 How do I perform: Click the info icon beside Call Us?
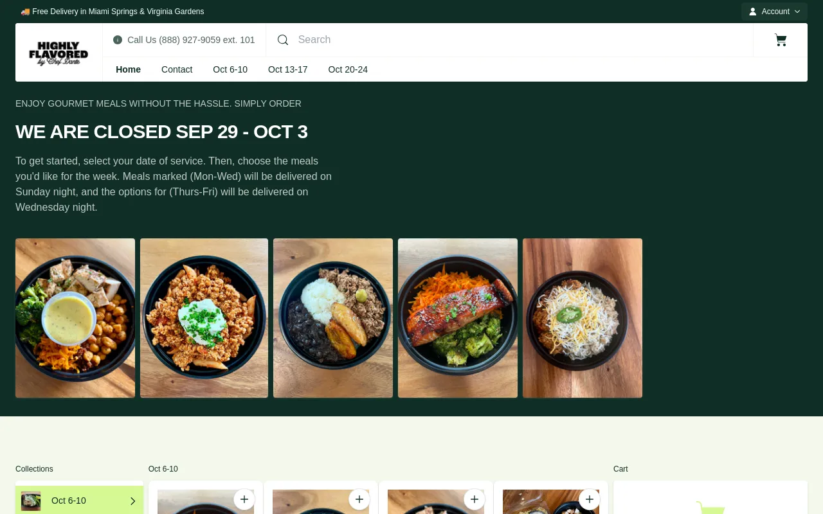point(118,40)
